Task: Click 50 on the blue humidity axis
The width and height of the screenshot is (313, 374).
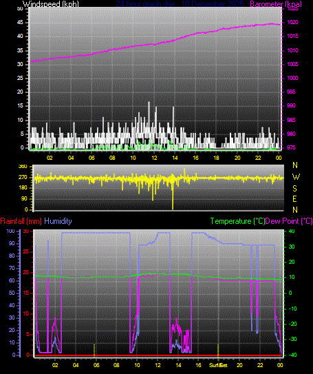Action: click(12, 293)
